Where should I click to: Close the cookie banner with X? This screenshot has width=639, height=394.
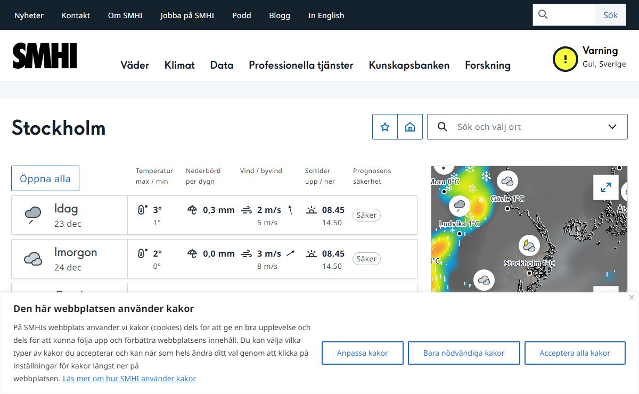(632, 297)
